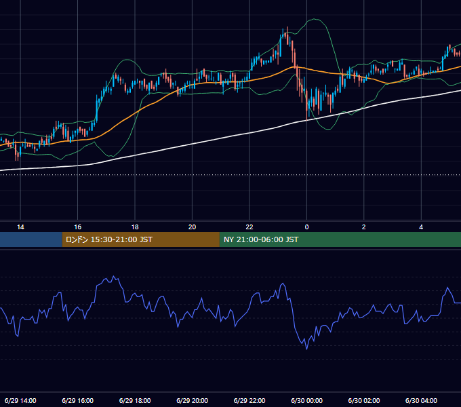This screenshot has width=461, height=407.
Task: Click the 2 hour axis label
Action: (x=363, y=227)
